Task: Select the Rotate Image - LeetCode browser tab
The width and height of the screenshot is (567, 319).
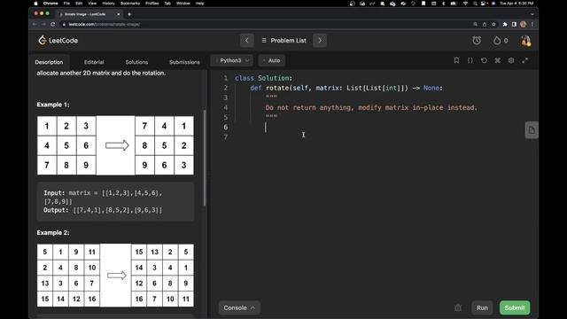Action: pyautogui.click(x=89, y=14)
